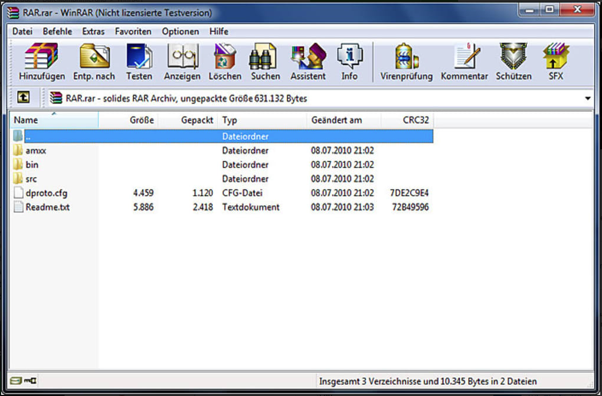Click the Testen archive icon
Screen dimensions: 602x396
tap(139, 56)
